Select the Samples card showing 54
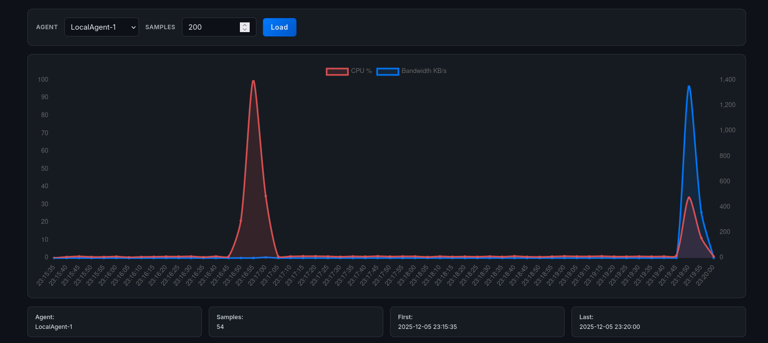The width and height of the screenshot is (768, 343). point(295,322)
